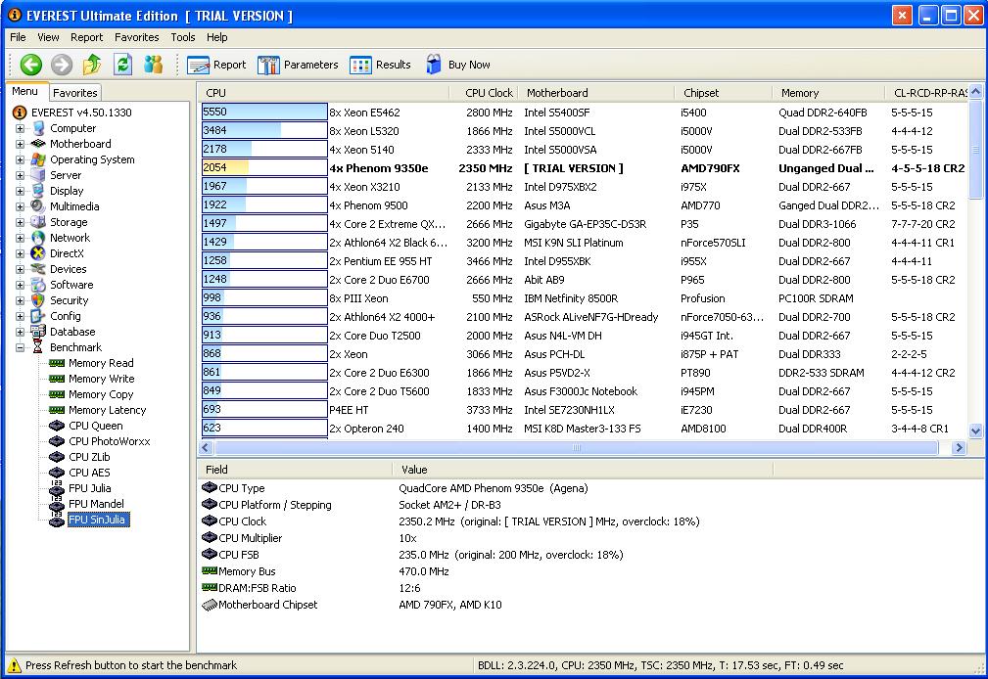Select the Config icon in tree
988x679 pixels.
click(x=38, y=316)
